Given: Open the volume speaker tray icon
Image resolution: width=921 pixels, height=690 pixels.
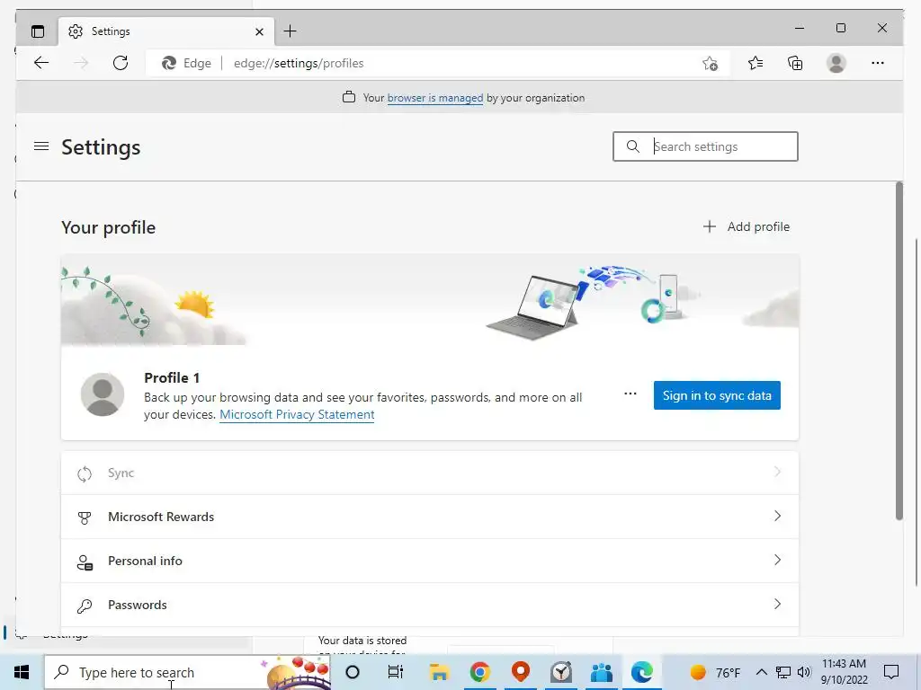Looking at the screenshot, I should tap(805, 672).
